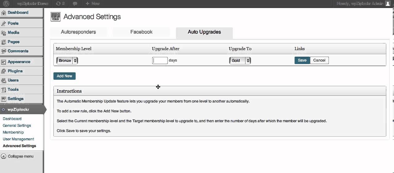394x173 pixels.
Task: Open General Settings submenu link
Action: pyautogui.click(x=17, y=126)
